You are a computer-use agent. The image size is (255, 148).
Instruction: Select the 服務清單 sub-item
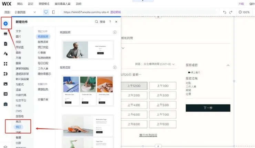(43, 42)
